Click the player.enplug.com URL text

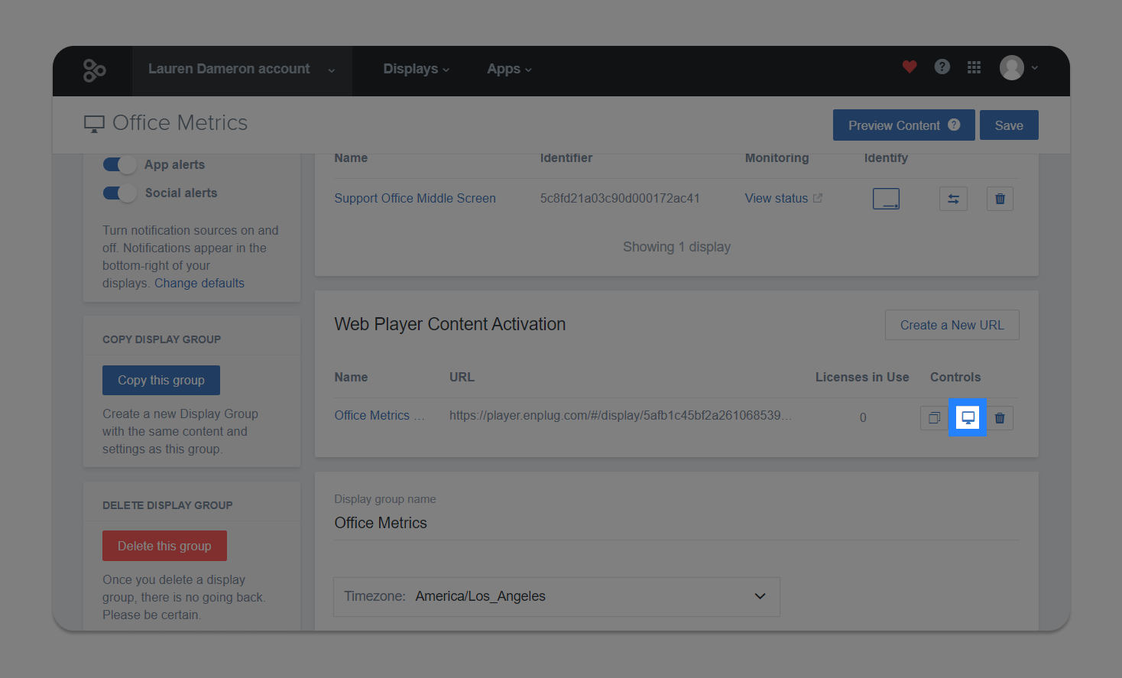(x=621, y=415)
